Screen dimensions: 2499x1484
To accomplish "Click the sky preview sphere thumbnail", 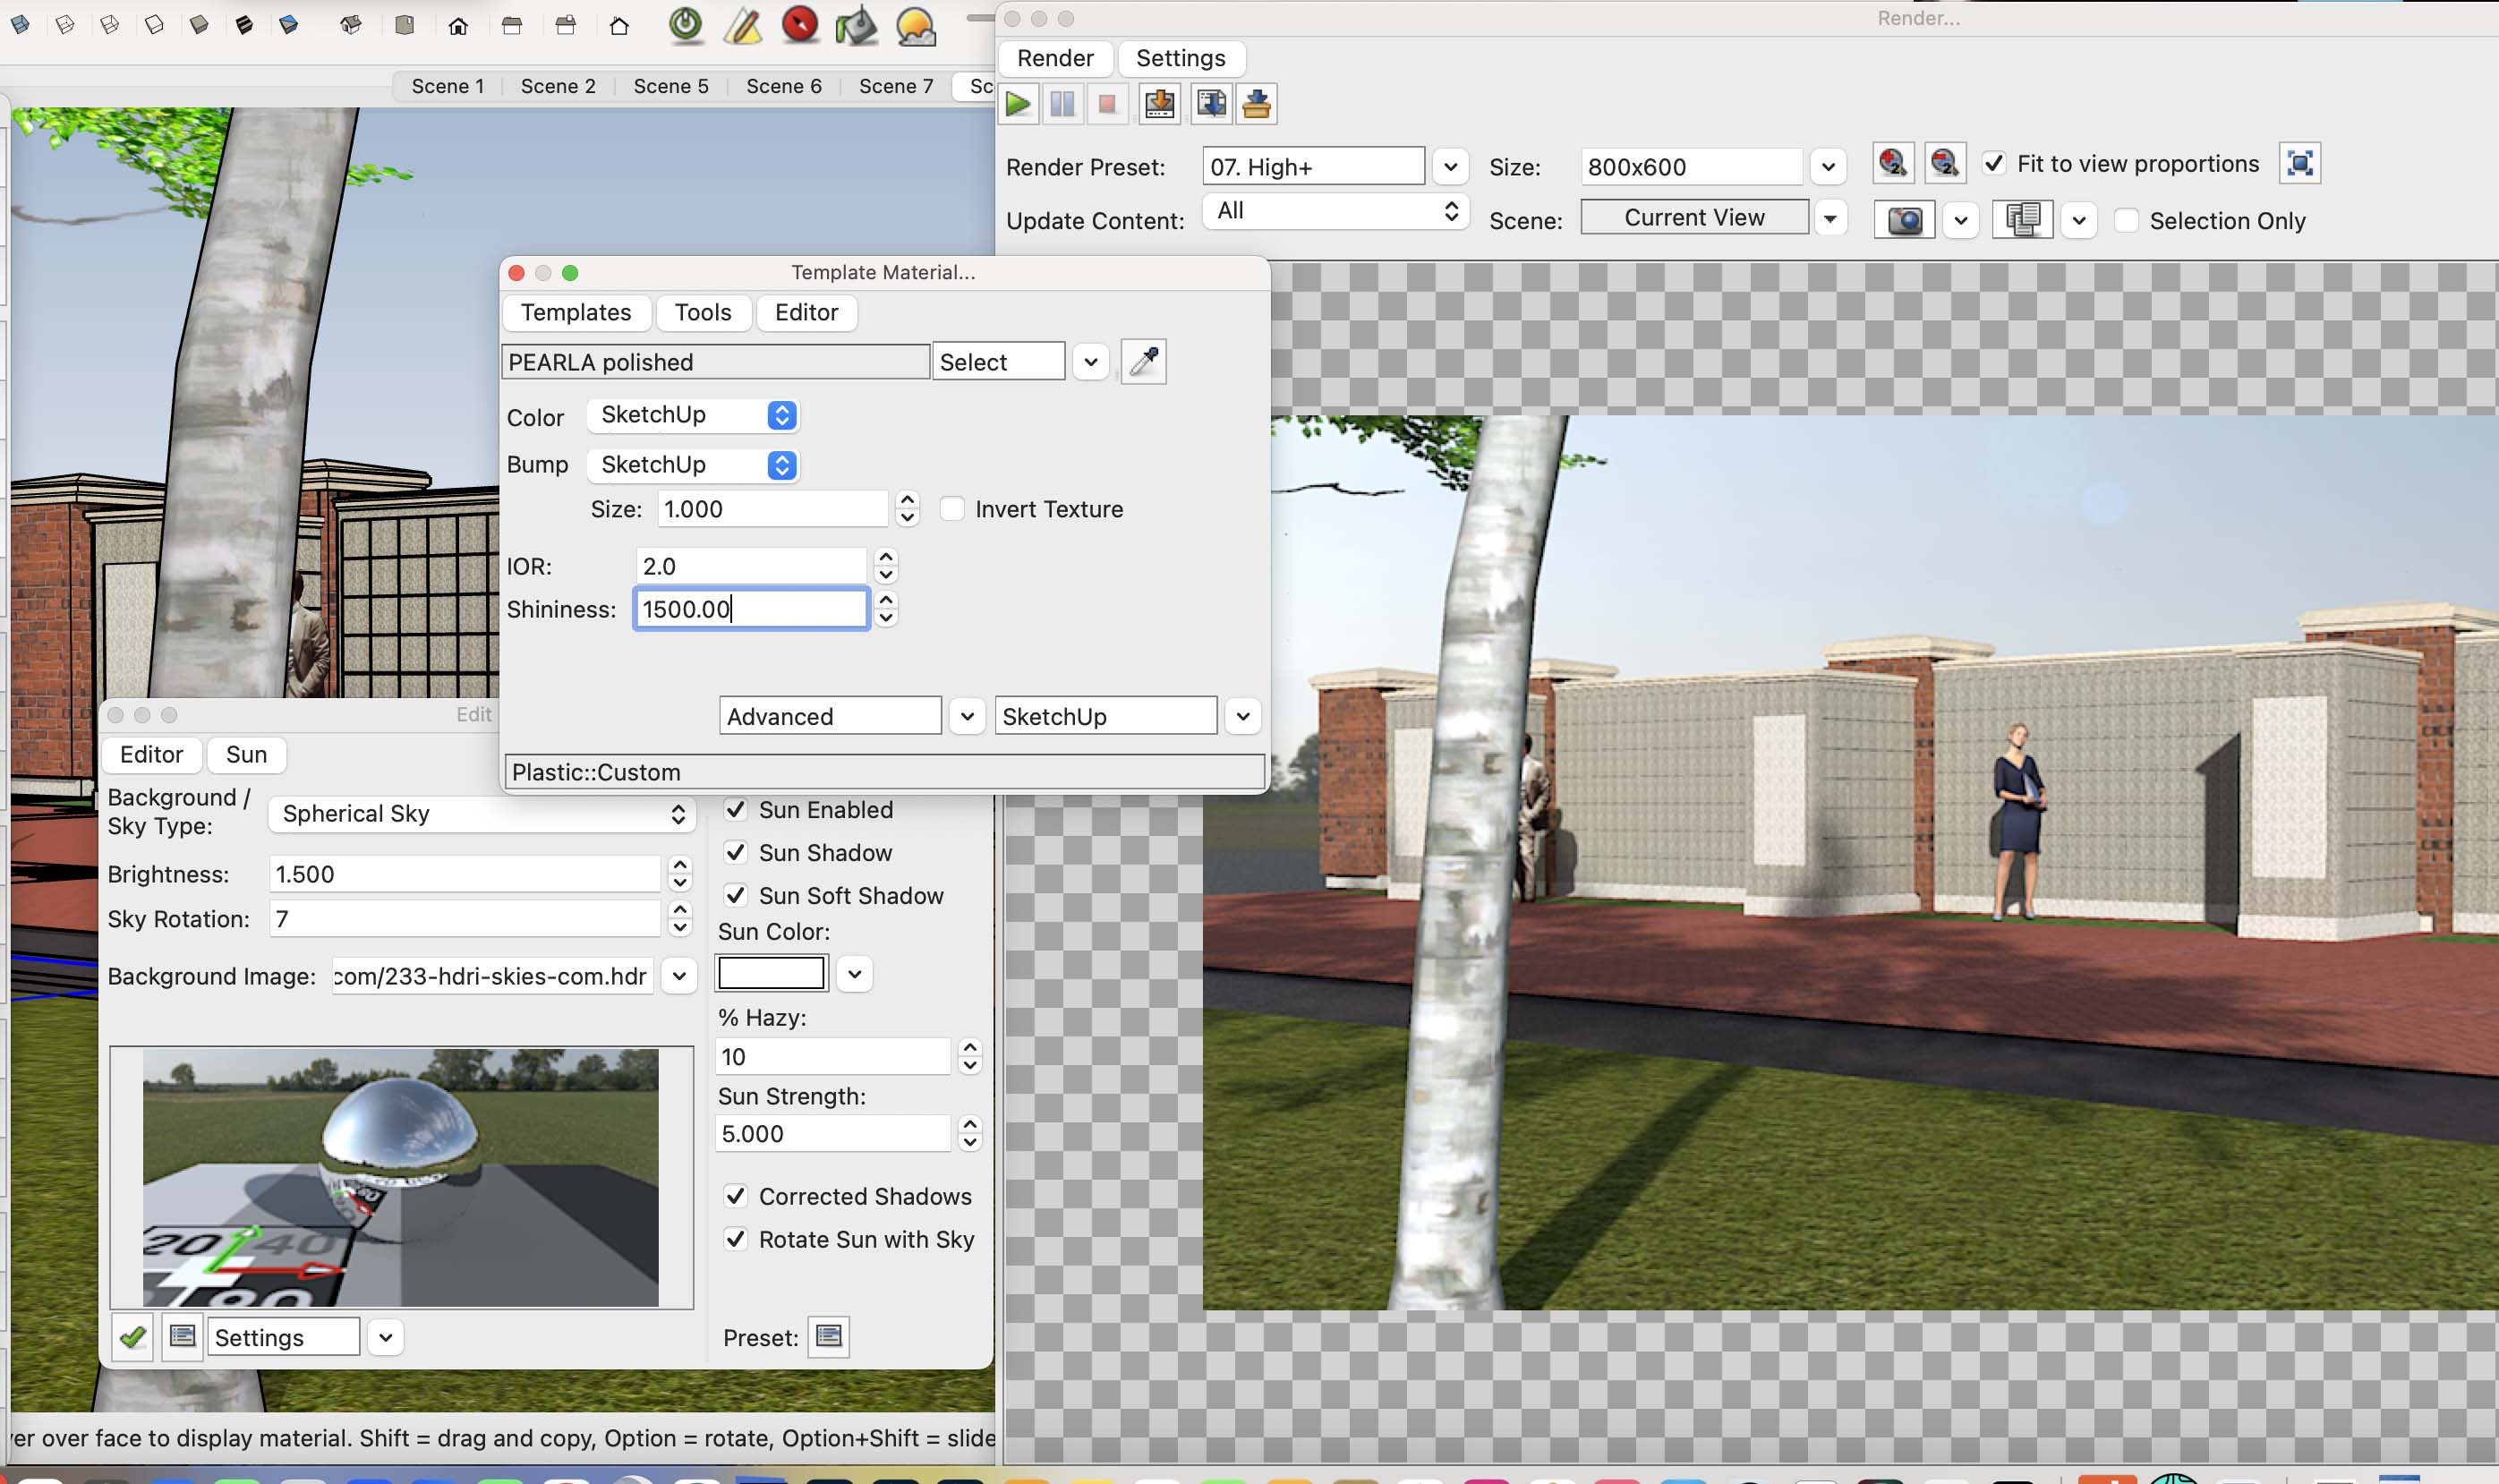I will pyautogui.click(x=401, y=1178).
